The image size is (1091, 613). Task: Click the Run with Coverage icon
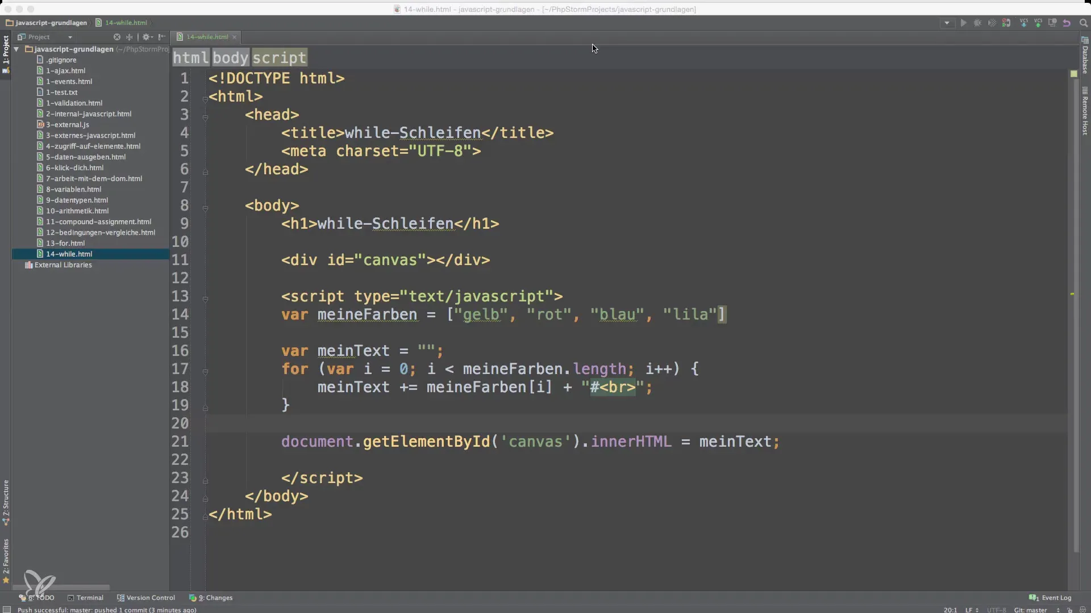click(992, 23)
